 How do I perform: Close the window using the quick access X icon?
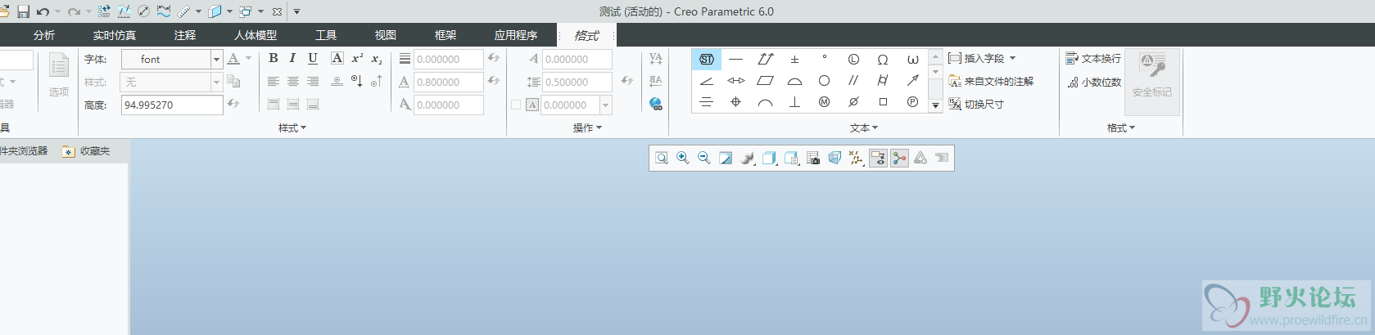tap(277, 11)
